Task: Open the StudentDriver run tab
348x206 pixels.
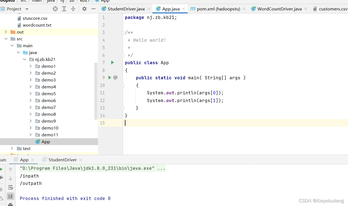Action: pyautogui.click(x=62, y=160)
